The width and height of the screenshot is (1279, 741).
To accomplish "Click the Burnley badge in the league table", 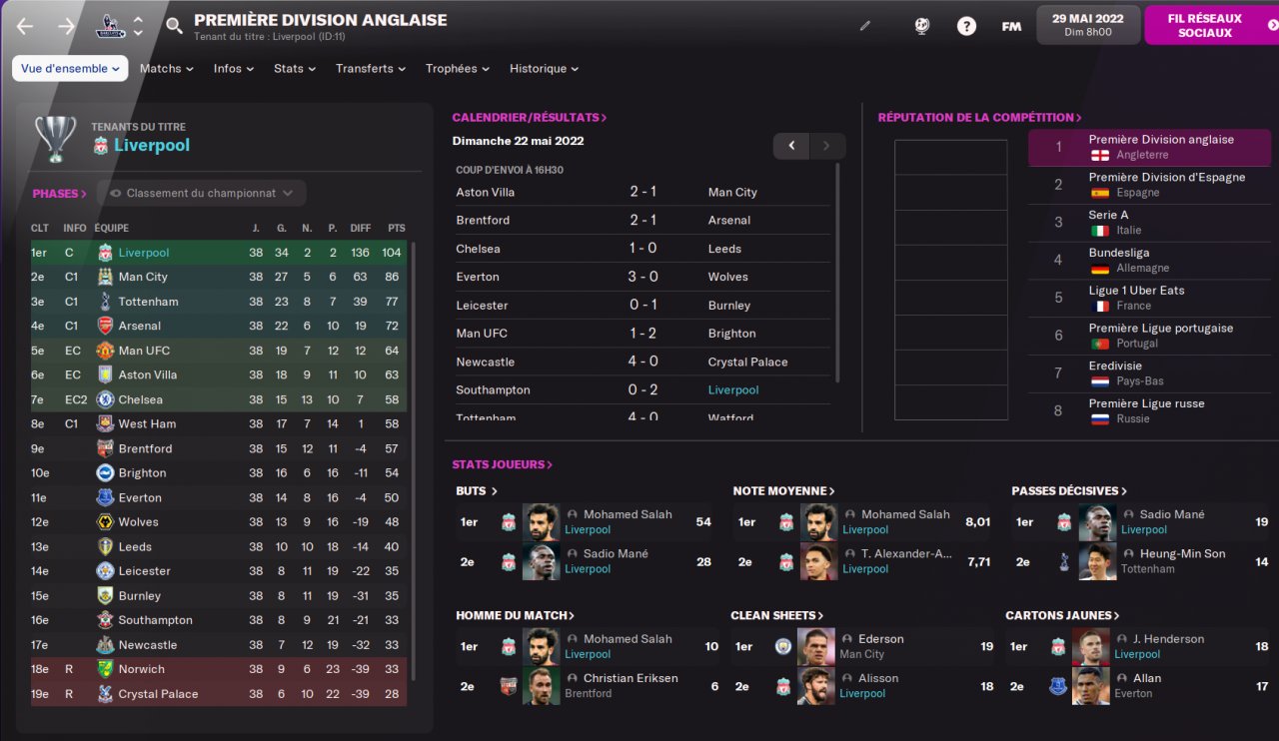I will (105, 595).
